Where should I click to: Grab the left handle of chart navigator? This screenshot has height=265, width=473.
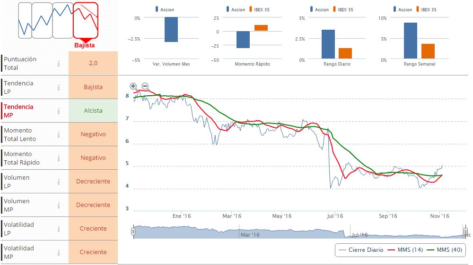tap(133, 232)
